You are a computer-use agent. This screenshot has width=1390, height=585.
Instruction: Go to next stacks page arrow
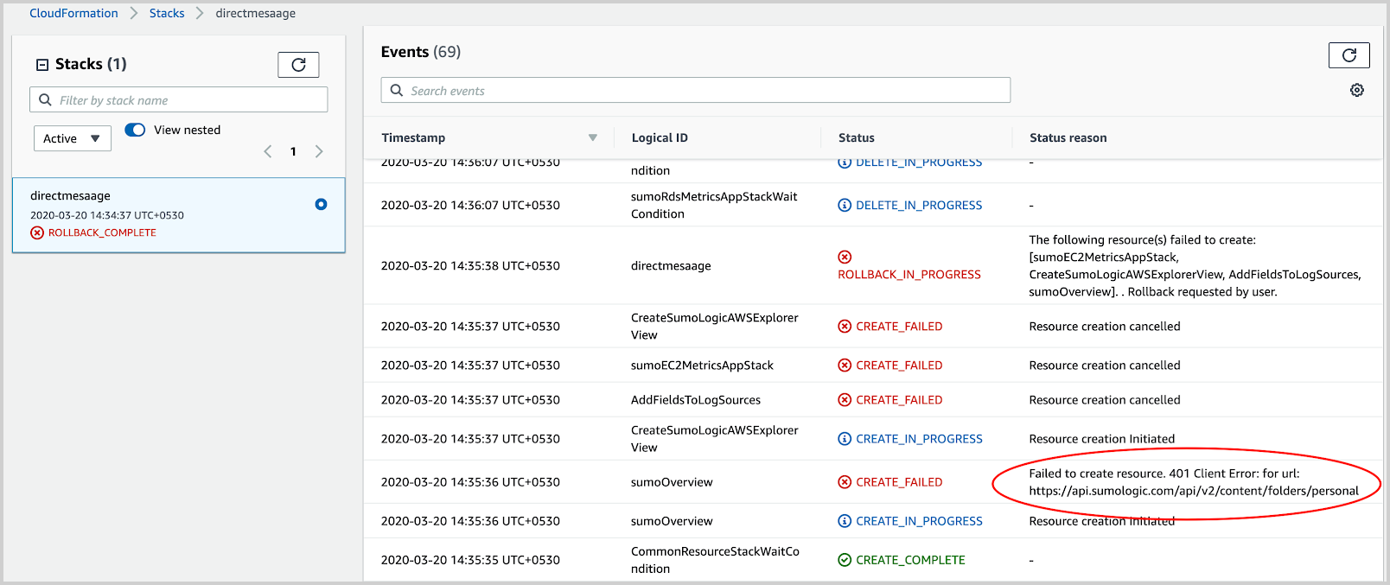point(319,151)
